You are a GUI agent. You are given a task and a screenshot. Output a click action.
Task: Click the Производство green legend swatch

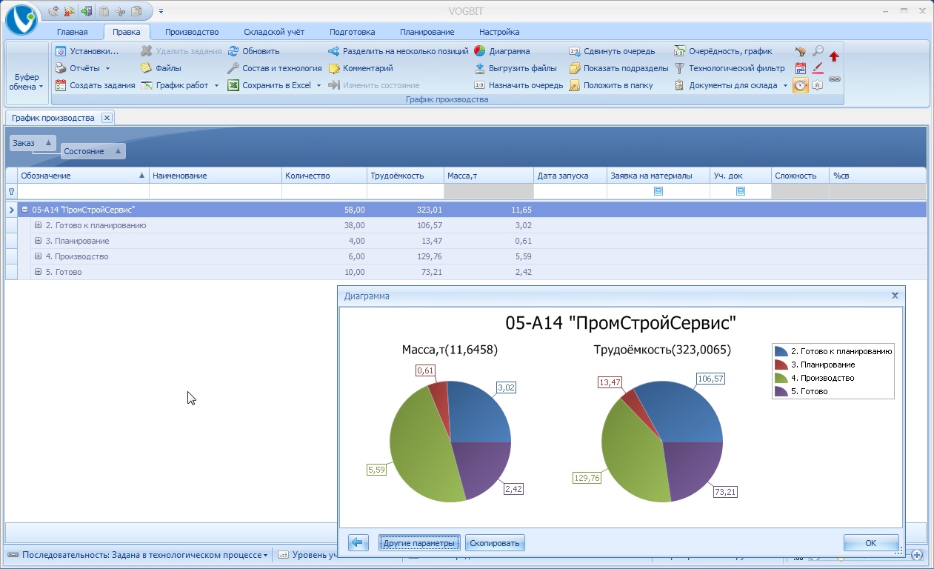pos(781,378)
